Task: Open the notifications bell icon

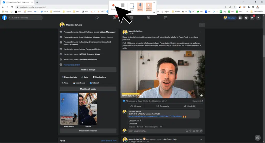Action: click(x=252, y=18)
